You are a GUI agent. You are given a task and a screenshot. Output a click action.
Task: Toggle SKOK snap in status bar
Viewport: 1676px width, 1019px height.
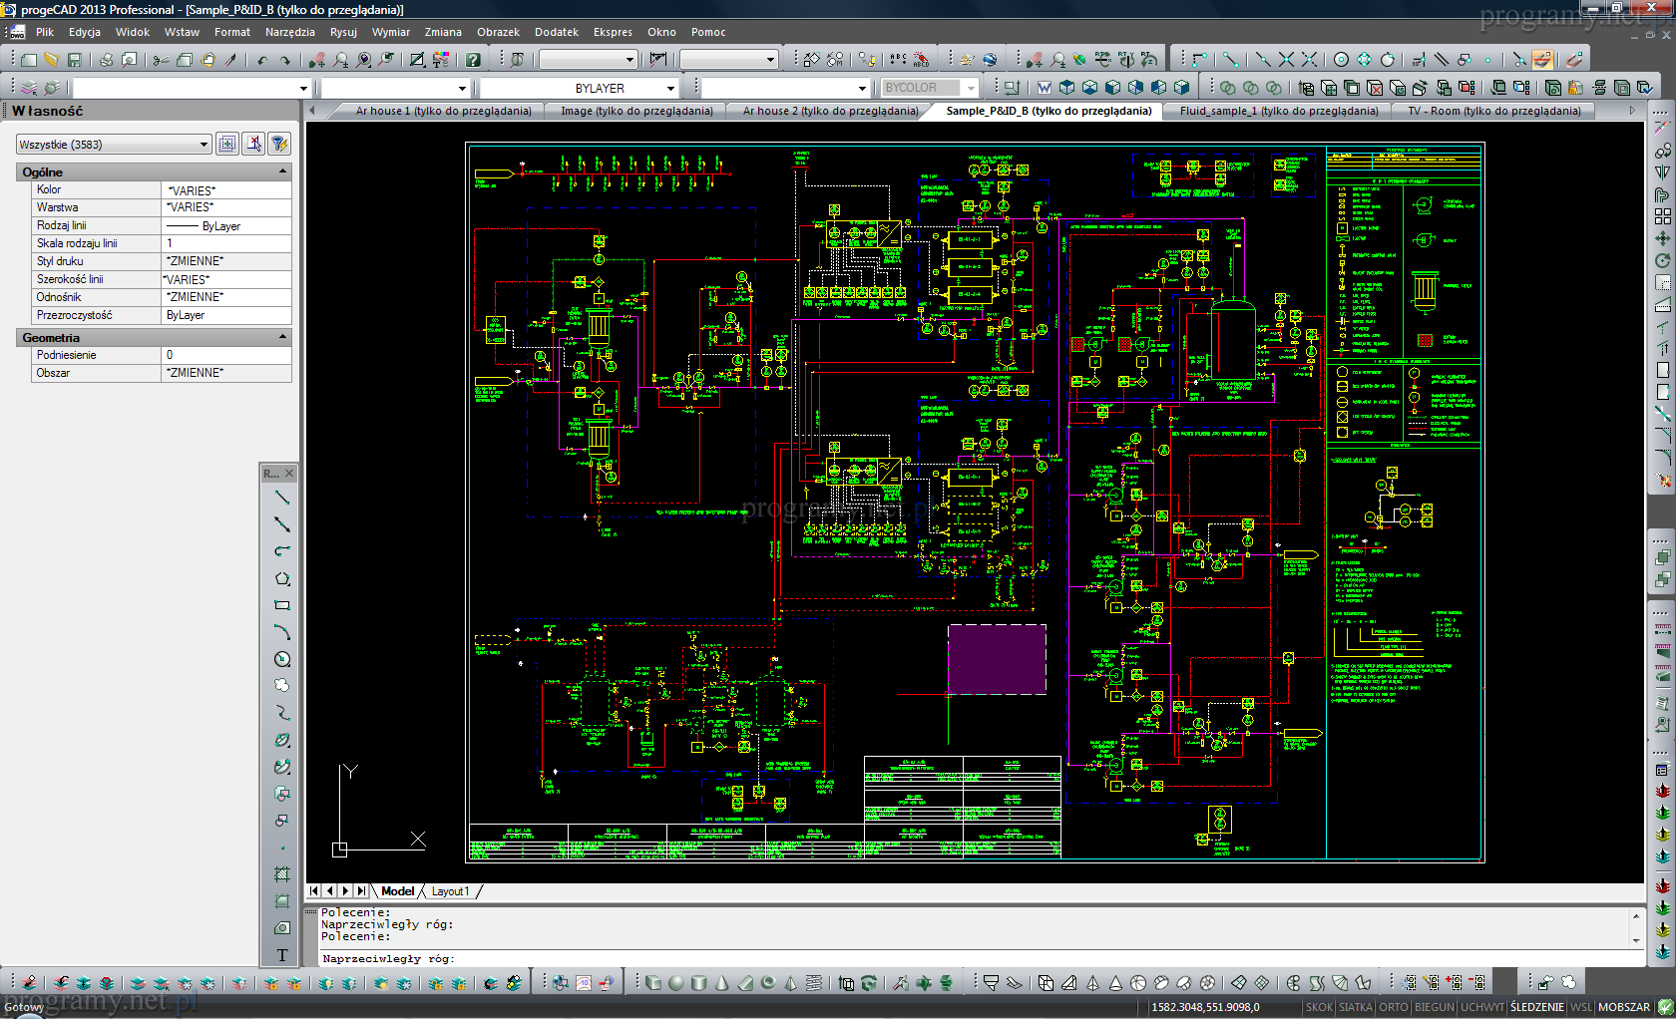(x=1319, y=1007)
